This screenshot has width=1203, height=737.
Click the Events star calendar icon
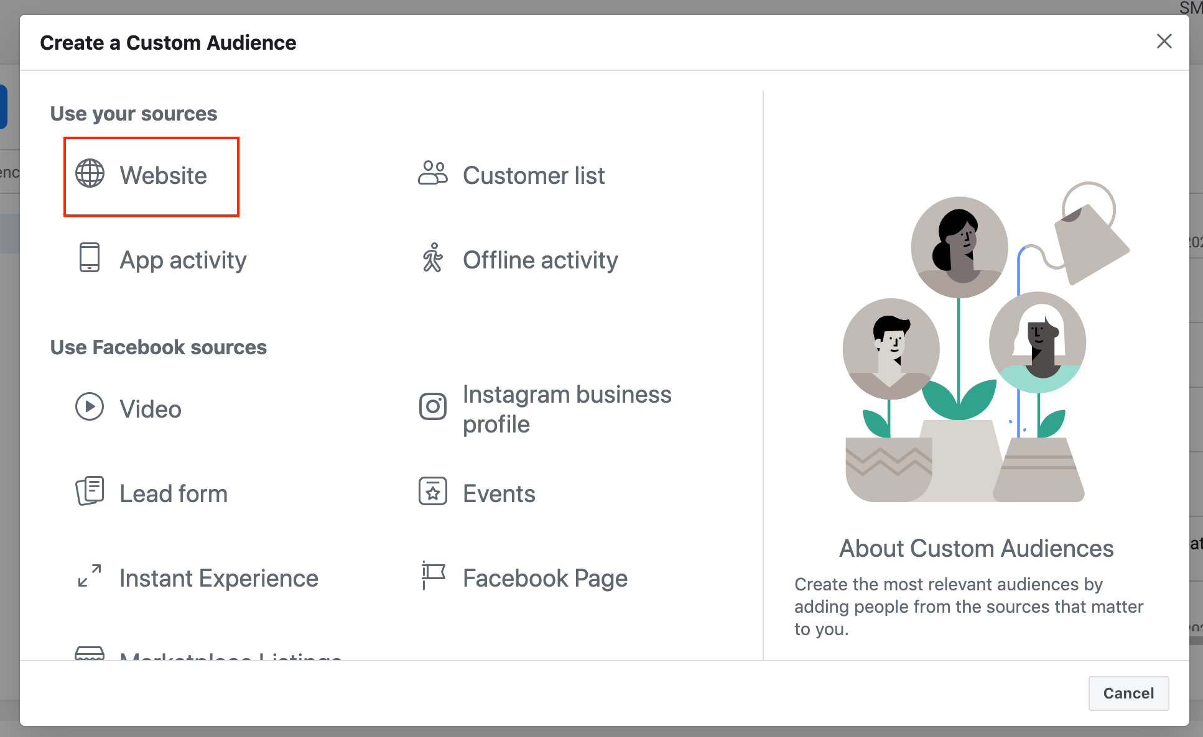[x=433, y=491]
